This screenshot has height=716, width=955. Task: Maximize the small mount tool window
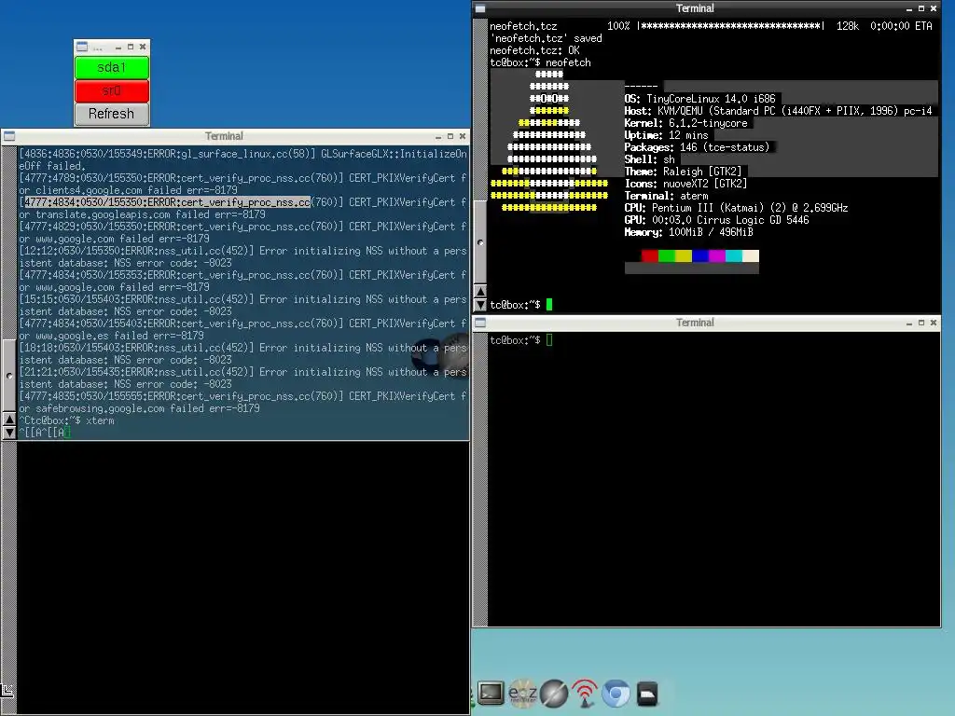[131, 47]
